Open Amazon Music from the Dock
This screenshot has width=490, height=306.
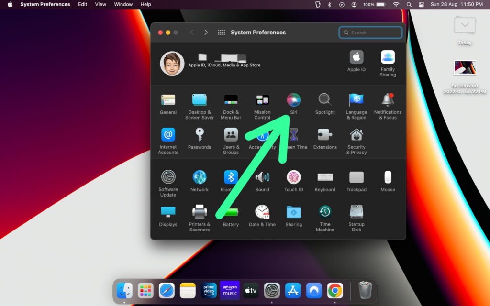pos(230,291)
